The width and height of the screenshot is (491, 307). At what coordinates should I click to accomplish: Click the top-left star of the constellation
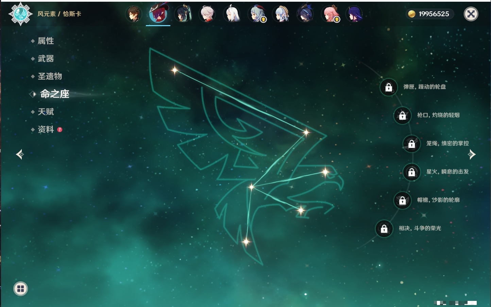pyautogui.click(x=175, y=70)
